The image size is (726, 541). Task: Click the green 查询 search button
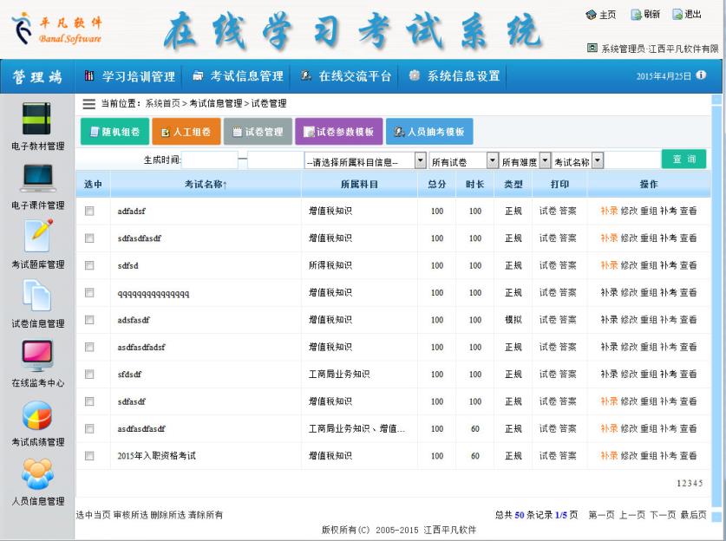(x=683, y=160)
